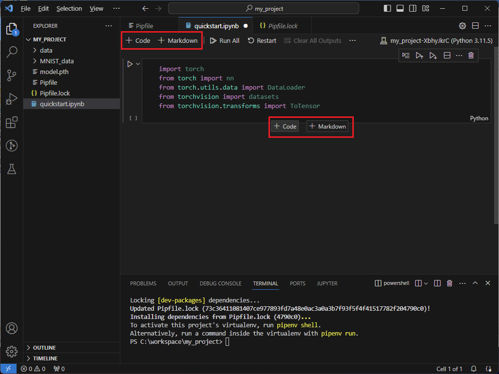Toggle the primary side bar layout icon
Image resolution: width=499 pixels, height=374 pixels.
pos(387,9)
